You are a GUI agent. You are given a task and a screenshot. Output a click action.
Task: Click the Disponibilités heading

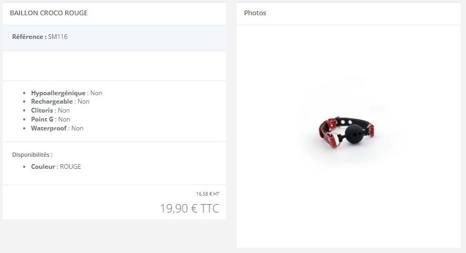coord(32,155)
